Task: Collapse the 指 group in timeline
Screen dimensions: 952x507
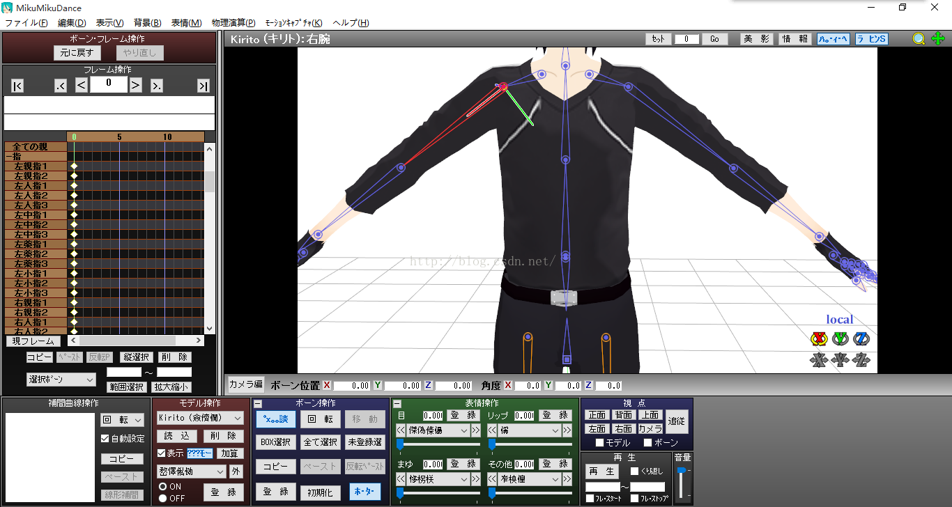Action: [x=8, y=157]
